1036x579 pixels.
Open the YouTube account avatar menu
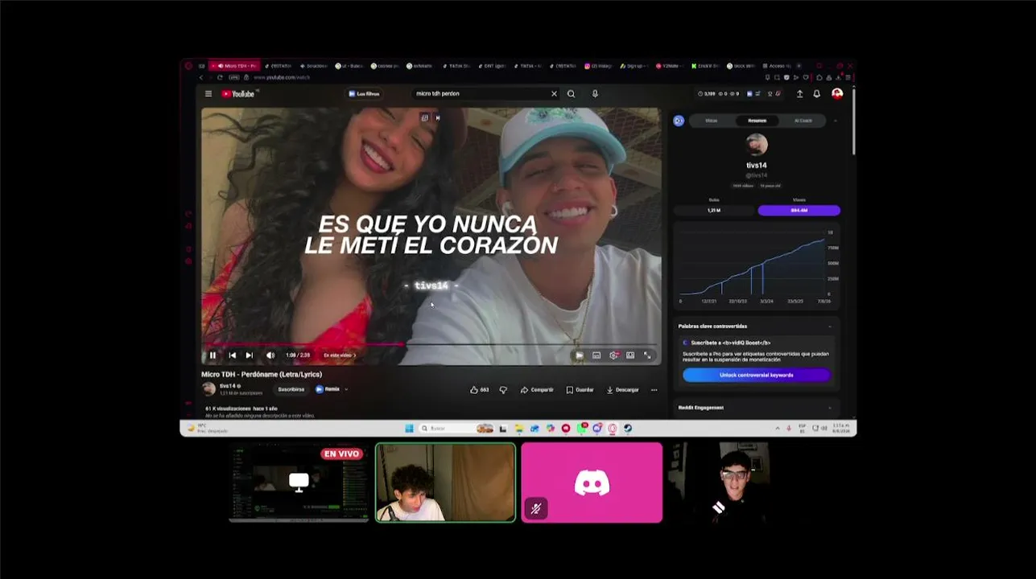pos(837,94)
